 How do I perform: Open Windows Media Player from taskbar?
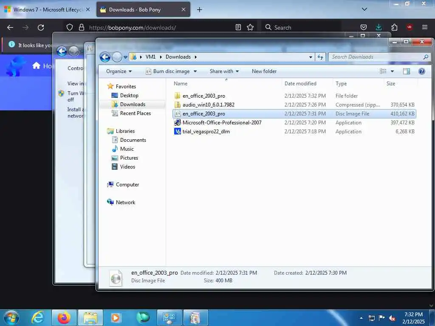click(x=116, y=318)
